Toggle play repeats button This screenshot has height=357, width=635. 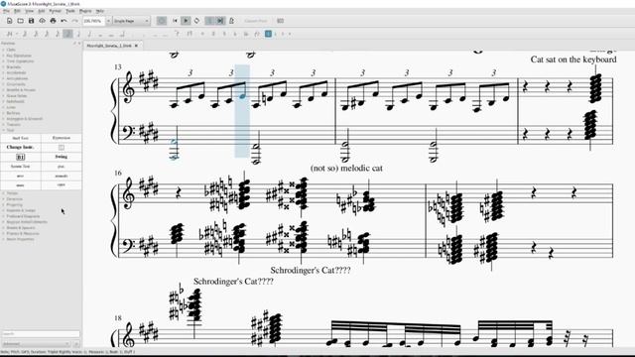click(209, 21)
